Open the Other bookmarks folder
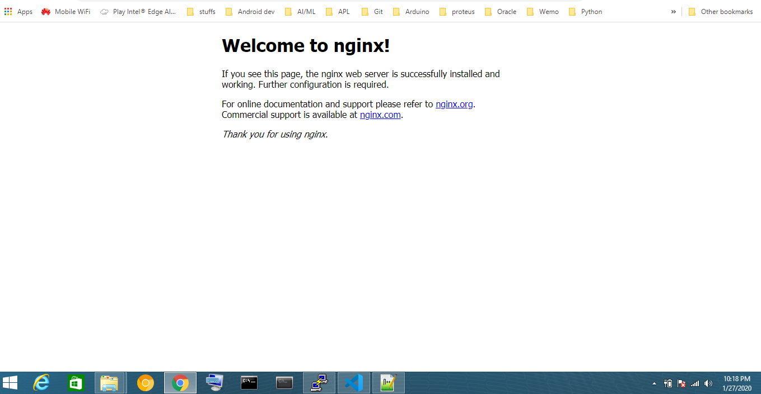The width and height of the screenshot is (761, 394). [721, 11]
